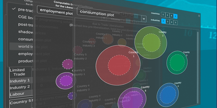The width and height of the screenshot is (217, 108).
Task: Set industries count to 4
Action: (x=172, y=22)
